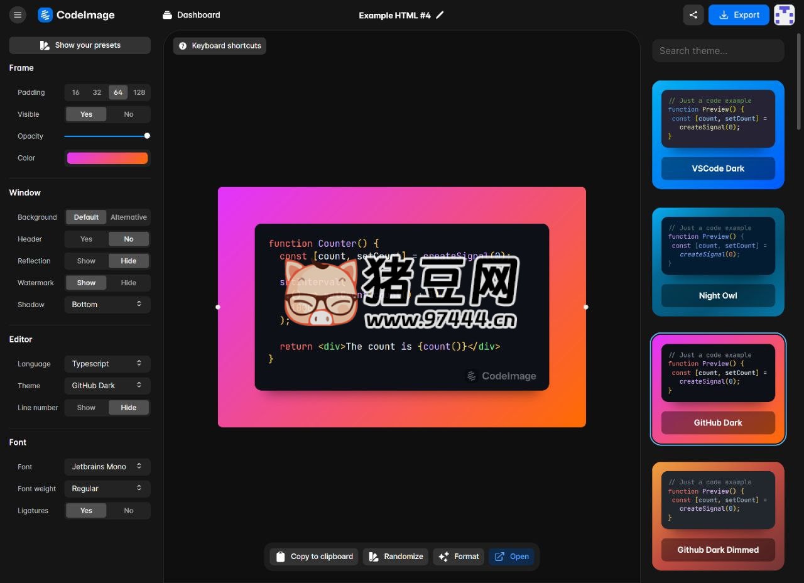
Task: Disable code ligatures
Action: (x=128, y=510)
